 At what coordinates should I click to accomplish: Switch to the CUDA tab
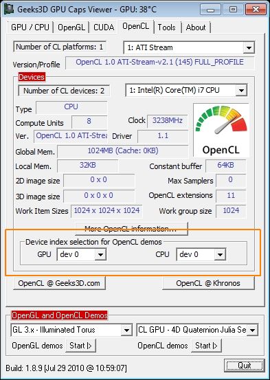point(104,27)
